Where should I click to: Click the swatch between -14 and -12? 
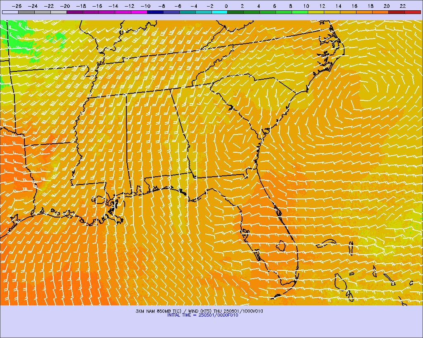123,12
